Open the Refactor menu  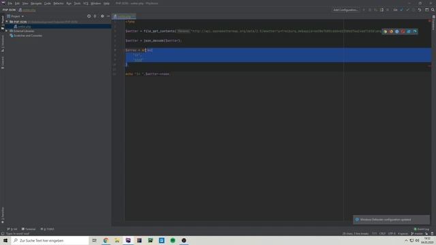click(59, 3)
